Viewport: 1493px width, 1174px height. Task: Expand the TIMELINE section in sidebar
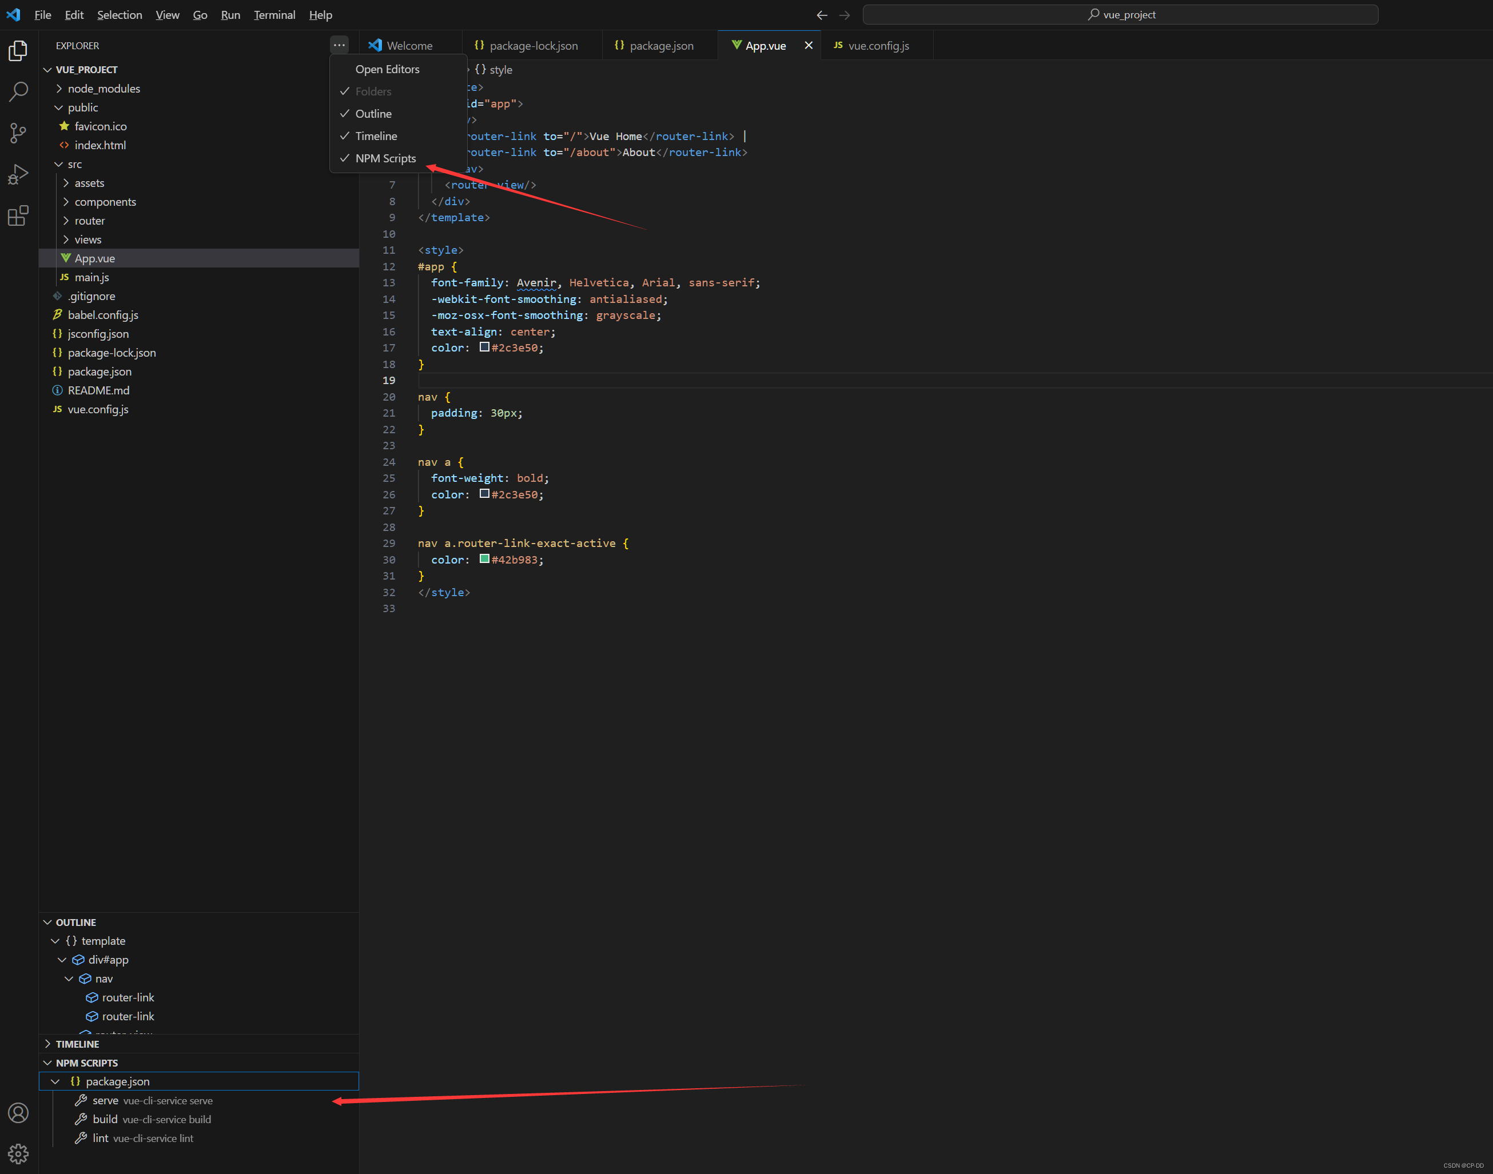[x=77, y=1043]
